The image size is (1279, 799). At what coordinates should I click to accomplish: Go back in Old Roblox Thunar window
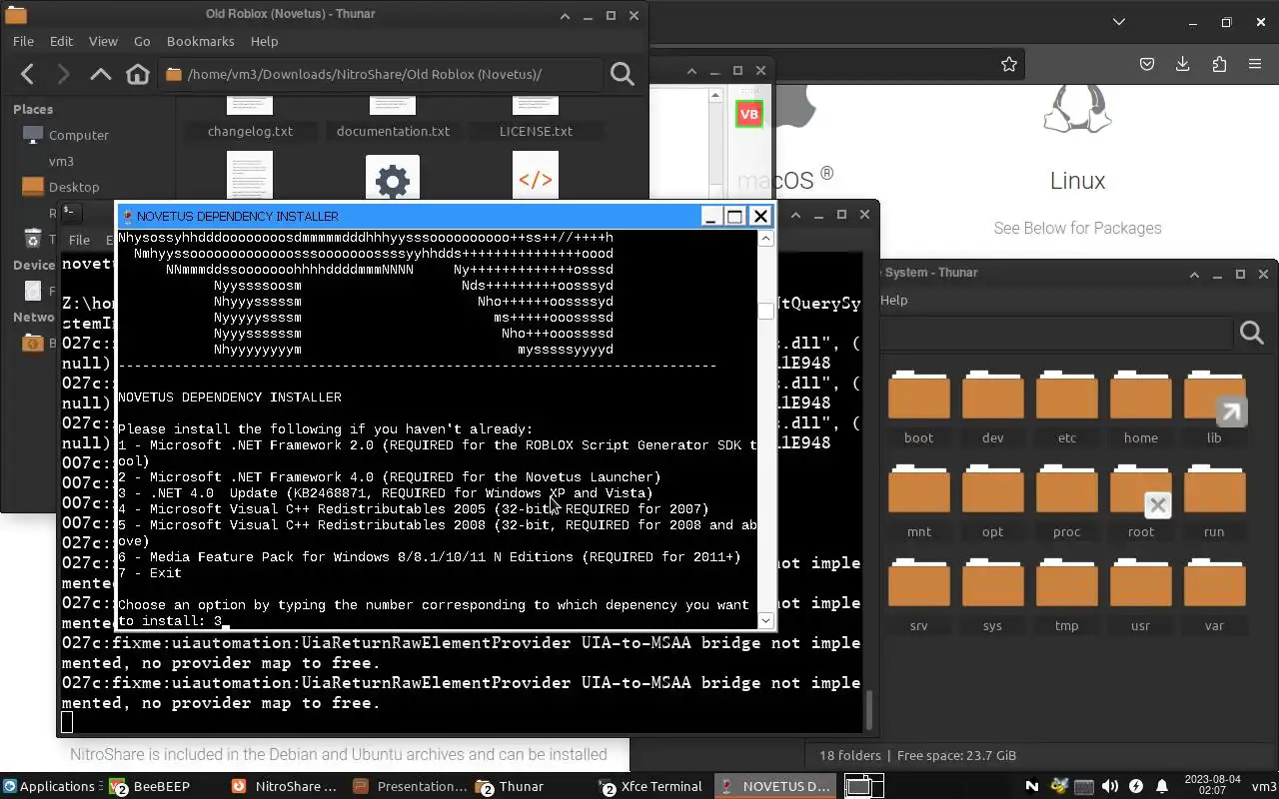click(28, 74)
